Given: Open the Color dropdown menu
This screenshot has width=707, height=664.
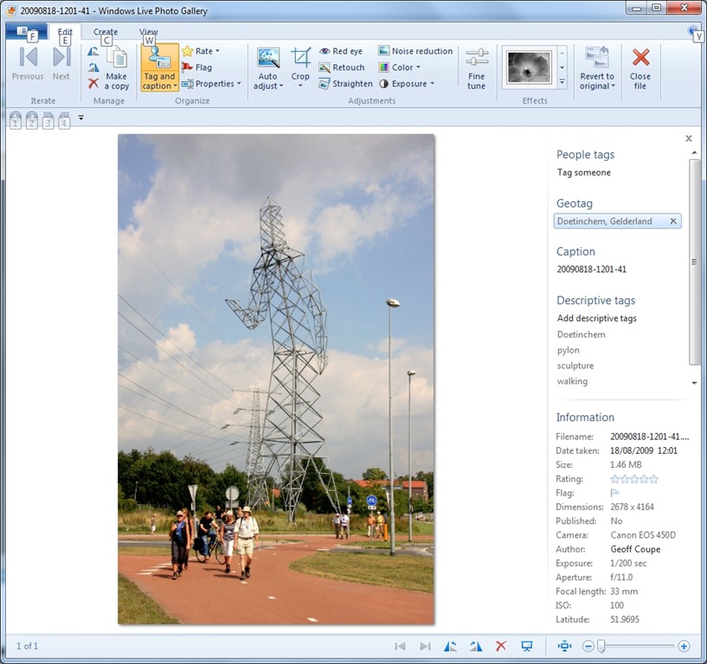Looking at the screenshot, I should click(400, 67).
